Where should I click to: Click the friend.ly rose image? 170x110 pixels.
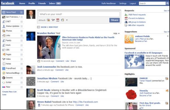tap(131, 94)
